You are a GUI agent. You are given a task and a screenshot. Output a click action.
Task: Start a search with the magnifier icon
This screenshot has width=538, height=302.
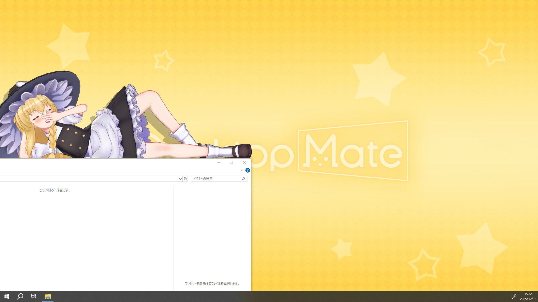243,179
